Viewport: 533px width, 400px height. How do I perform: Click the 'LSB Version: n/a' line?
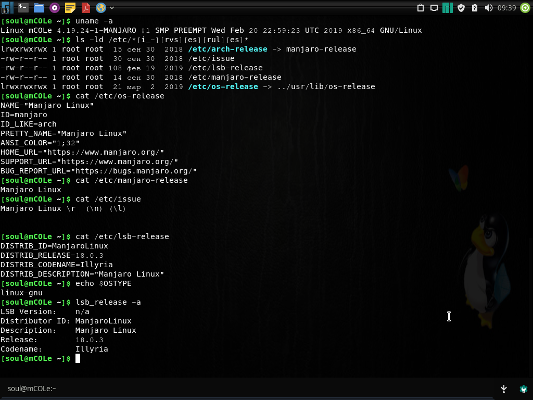coord(45,311)
